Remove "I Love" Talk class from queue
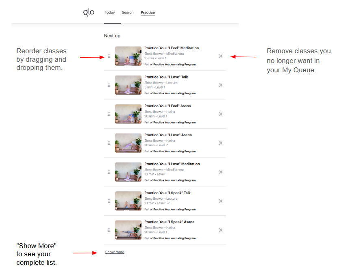The image size is (337, 277). [x=220, y=85]
